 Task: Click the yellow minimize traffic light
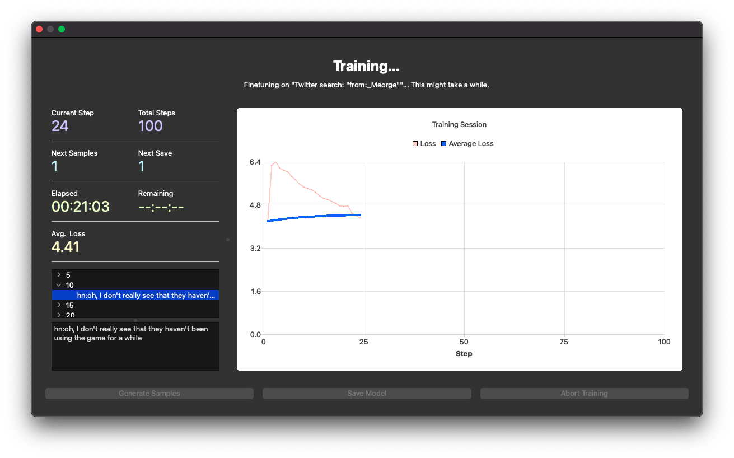pyautogui.click(x=50, y=29)
